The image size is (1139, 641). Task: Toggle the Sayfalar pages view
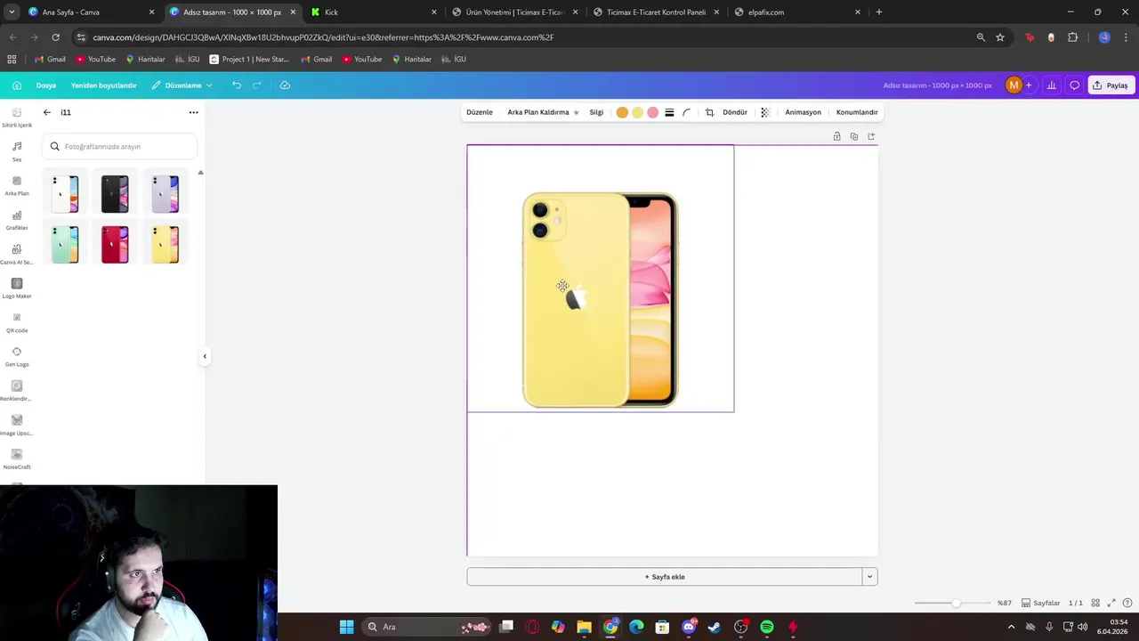pos(1040,603)
